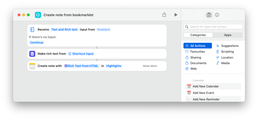
Task: Click the Shortcut Input variable token
Action: pos(81,54)
